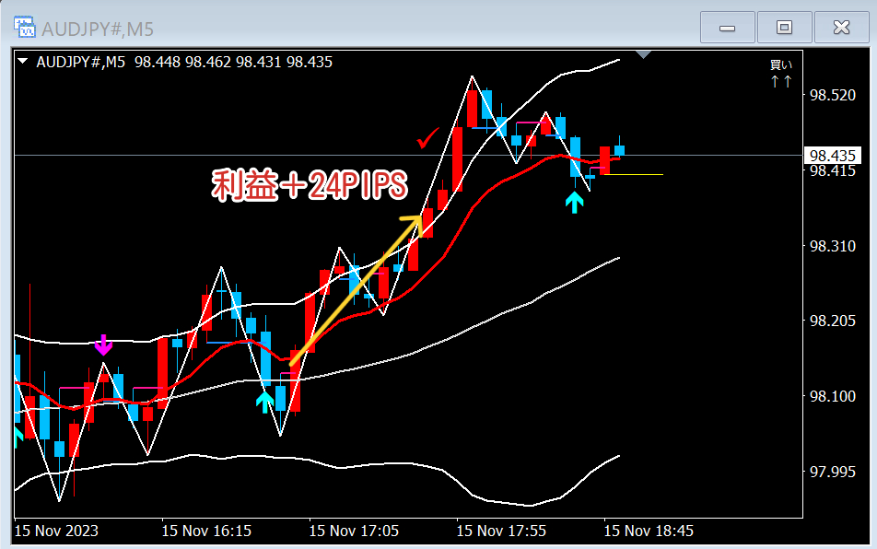The image size is (877, 549).
Task: Click the 98.520 price scale value
Action: (x=832, y=95)
